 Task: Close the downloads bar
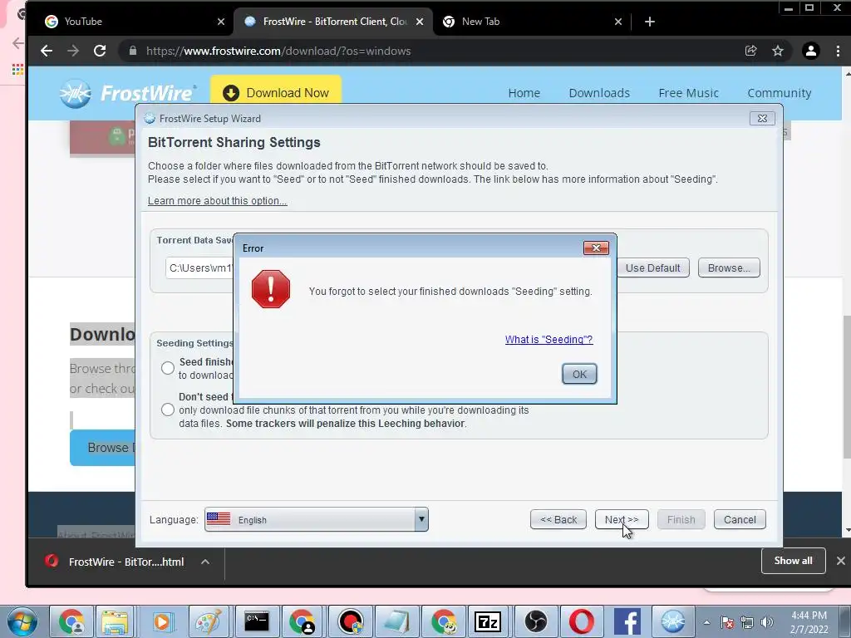[x=841, y=561]
